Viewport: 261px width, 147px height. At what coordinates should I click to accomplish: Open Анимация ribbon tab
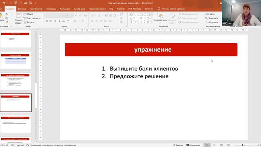pos(65,9)
